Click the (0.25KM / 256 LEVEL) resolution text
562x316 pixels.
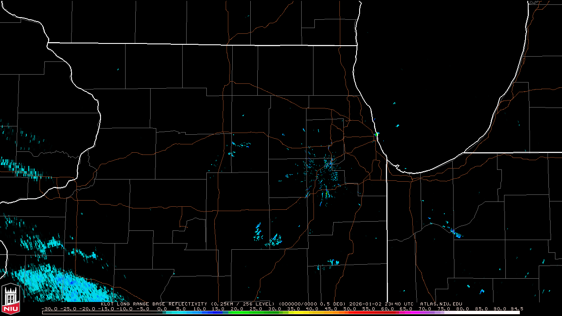pyautogui.click(x=243, y=304)
